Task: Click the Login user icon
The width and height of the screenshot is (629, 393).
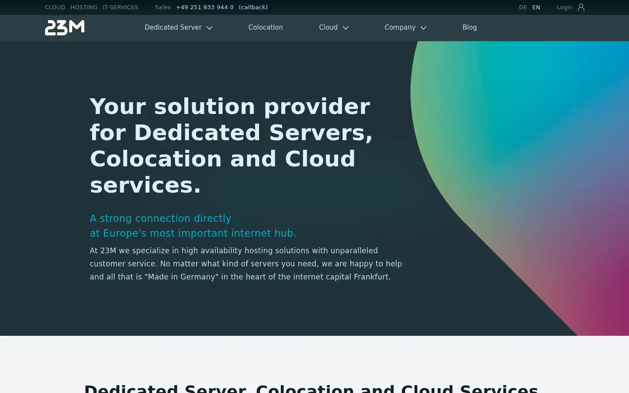Action: click(581, 7)
